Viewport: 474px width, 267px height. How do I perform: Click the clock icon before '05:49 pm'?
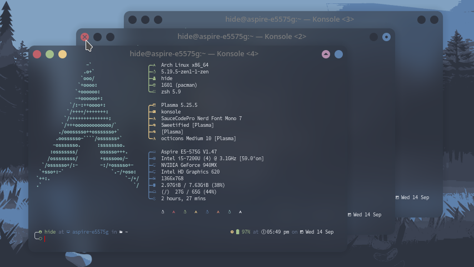[x=263, y=232]
